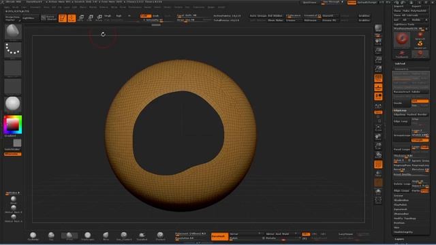
Task: Pick a color in the color picker
Action: (x=13, y=125)
